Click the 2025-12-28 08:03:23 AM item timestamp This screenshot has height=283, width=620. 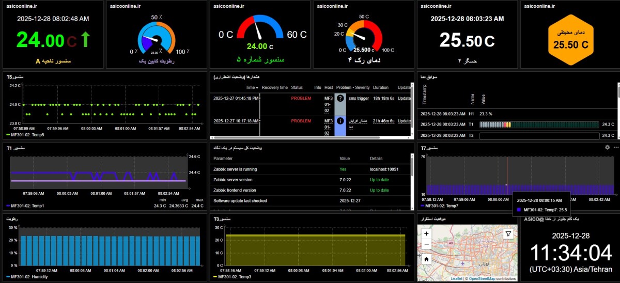(467, 18)
